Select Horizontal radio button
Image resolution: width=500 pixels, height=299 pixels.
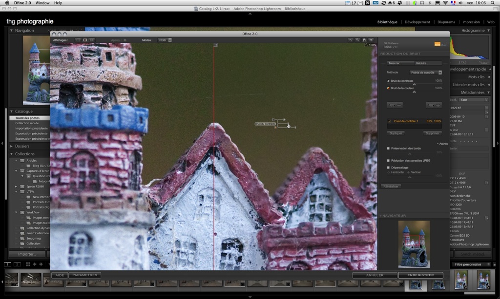click(389, 172)
